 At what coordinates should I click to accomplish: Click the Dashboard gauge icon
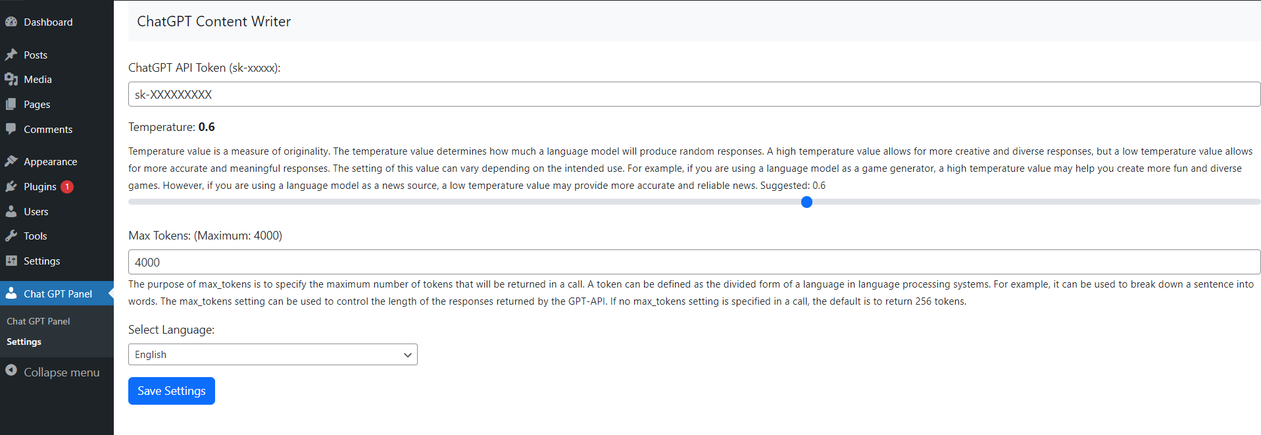(11, 22)
